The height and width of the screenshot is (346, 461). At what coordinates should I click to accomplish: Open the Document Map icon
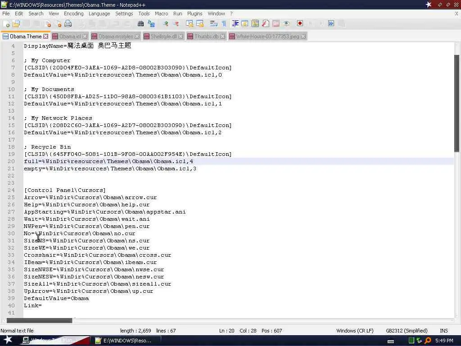255,24
